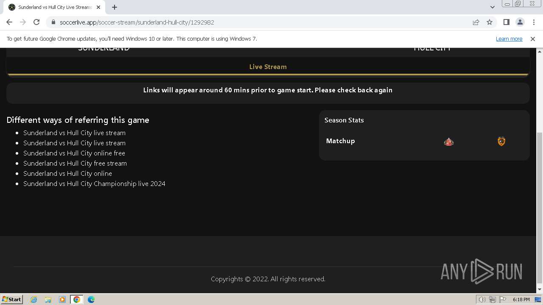
Task: Open the network tray icon
Action: point(493,299)
